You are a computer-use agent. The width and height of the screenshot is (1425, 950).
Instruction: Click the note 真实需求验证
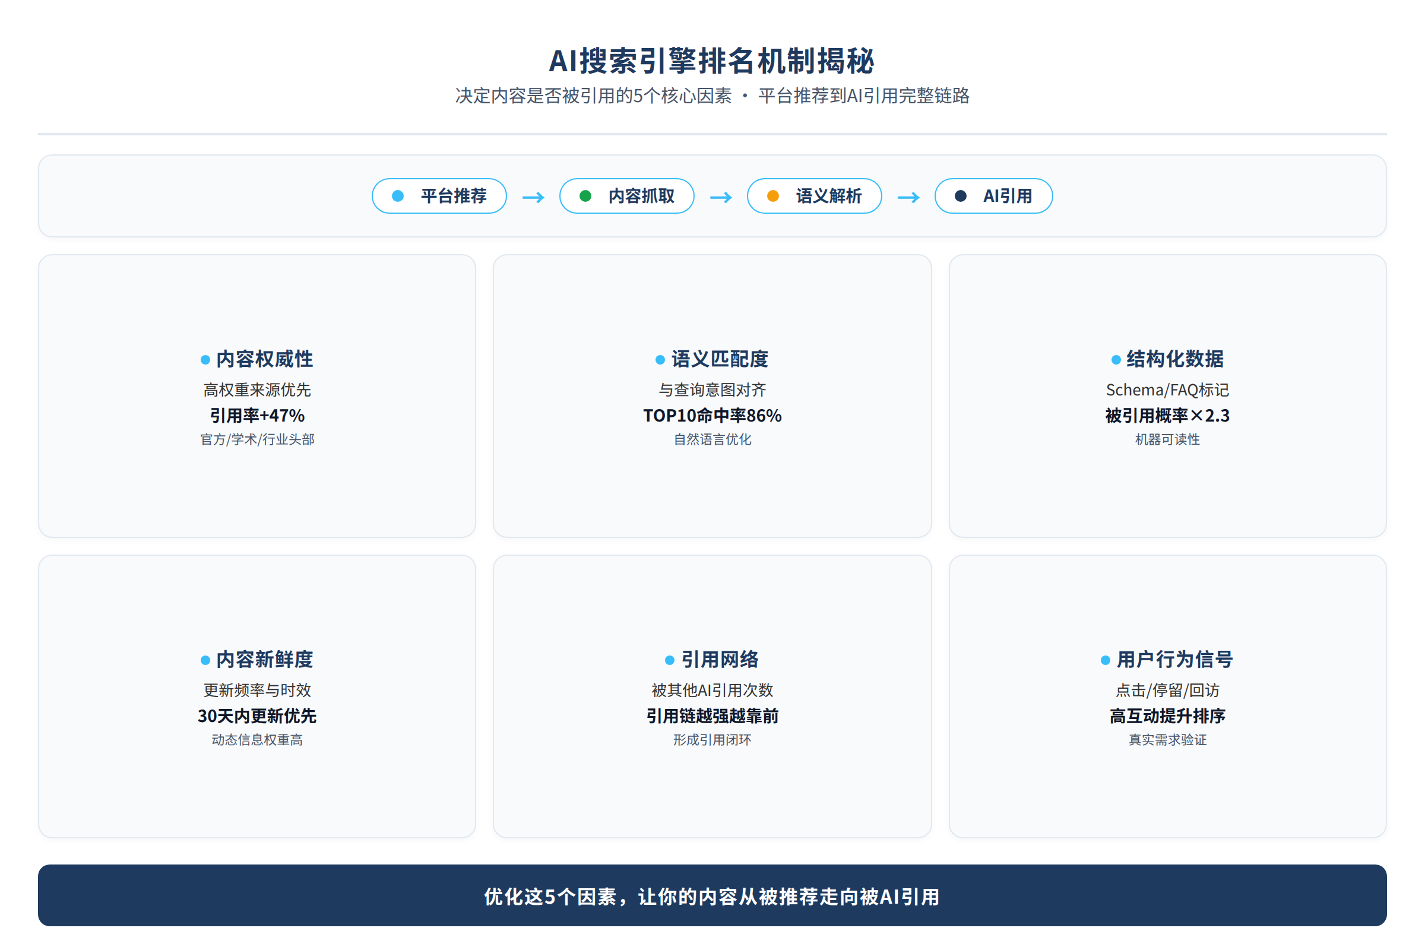(1167, 740)
